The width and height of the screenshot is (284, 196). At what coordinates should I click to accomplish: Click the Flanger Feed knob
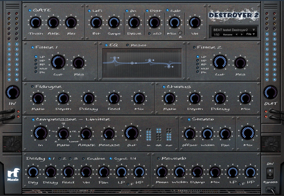coord(114,98)
